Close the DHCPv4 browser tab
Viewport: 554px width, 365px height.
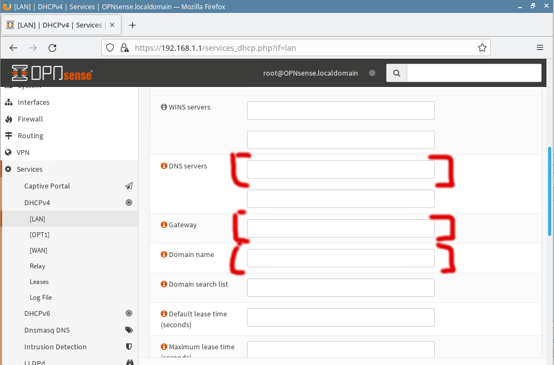click(112, 25)
